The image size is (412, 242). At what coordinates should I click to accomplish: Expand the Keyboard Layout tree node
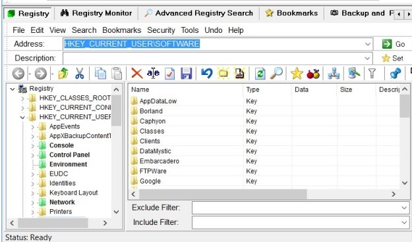click(32, 193)
